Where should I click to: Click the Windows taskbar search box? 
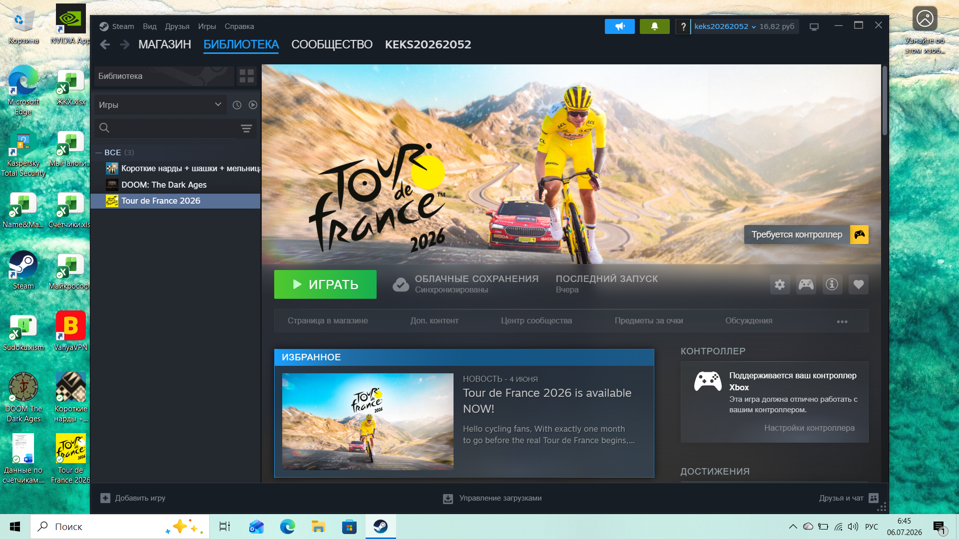tap(120, 527)
